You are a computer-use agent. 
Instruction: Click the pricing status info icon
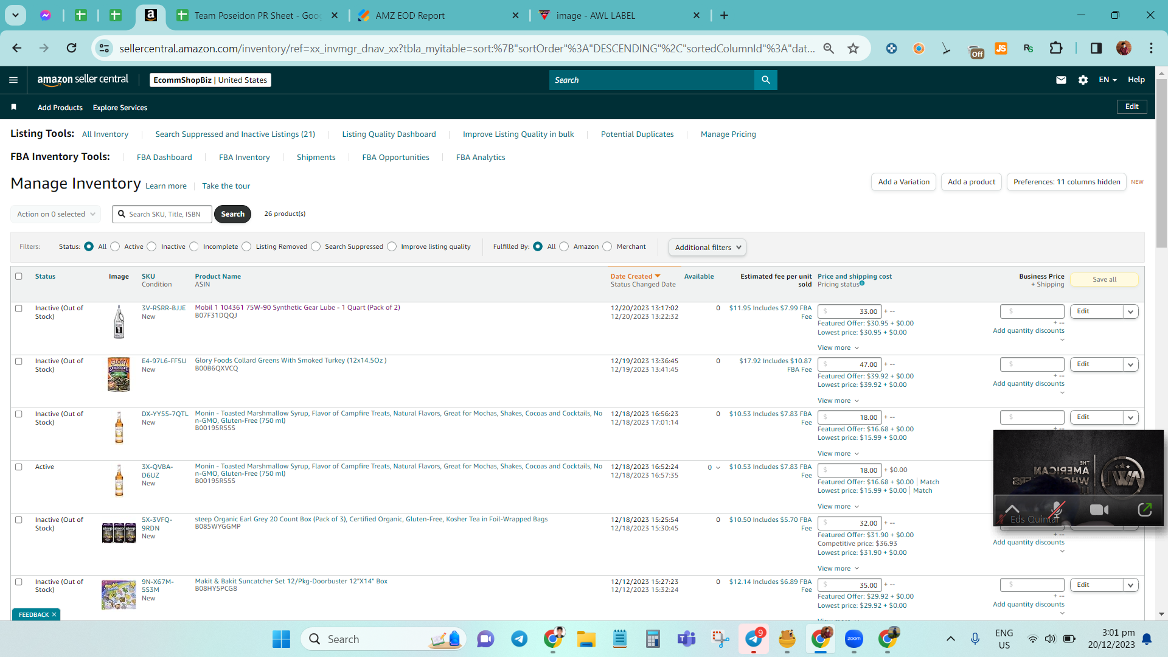point(862,283)
